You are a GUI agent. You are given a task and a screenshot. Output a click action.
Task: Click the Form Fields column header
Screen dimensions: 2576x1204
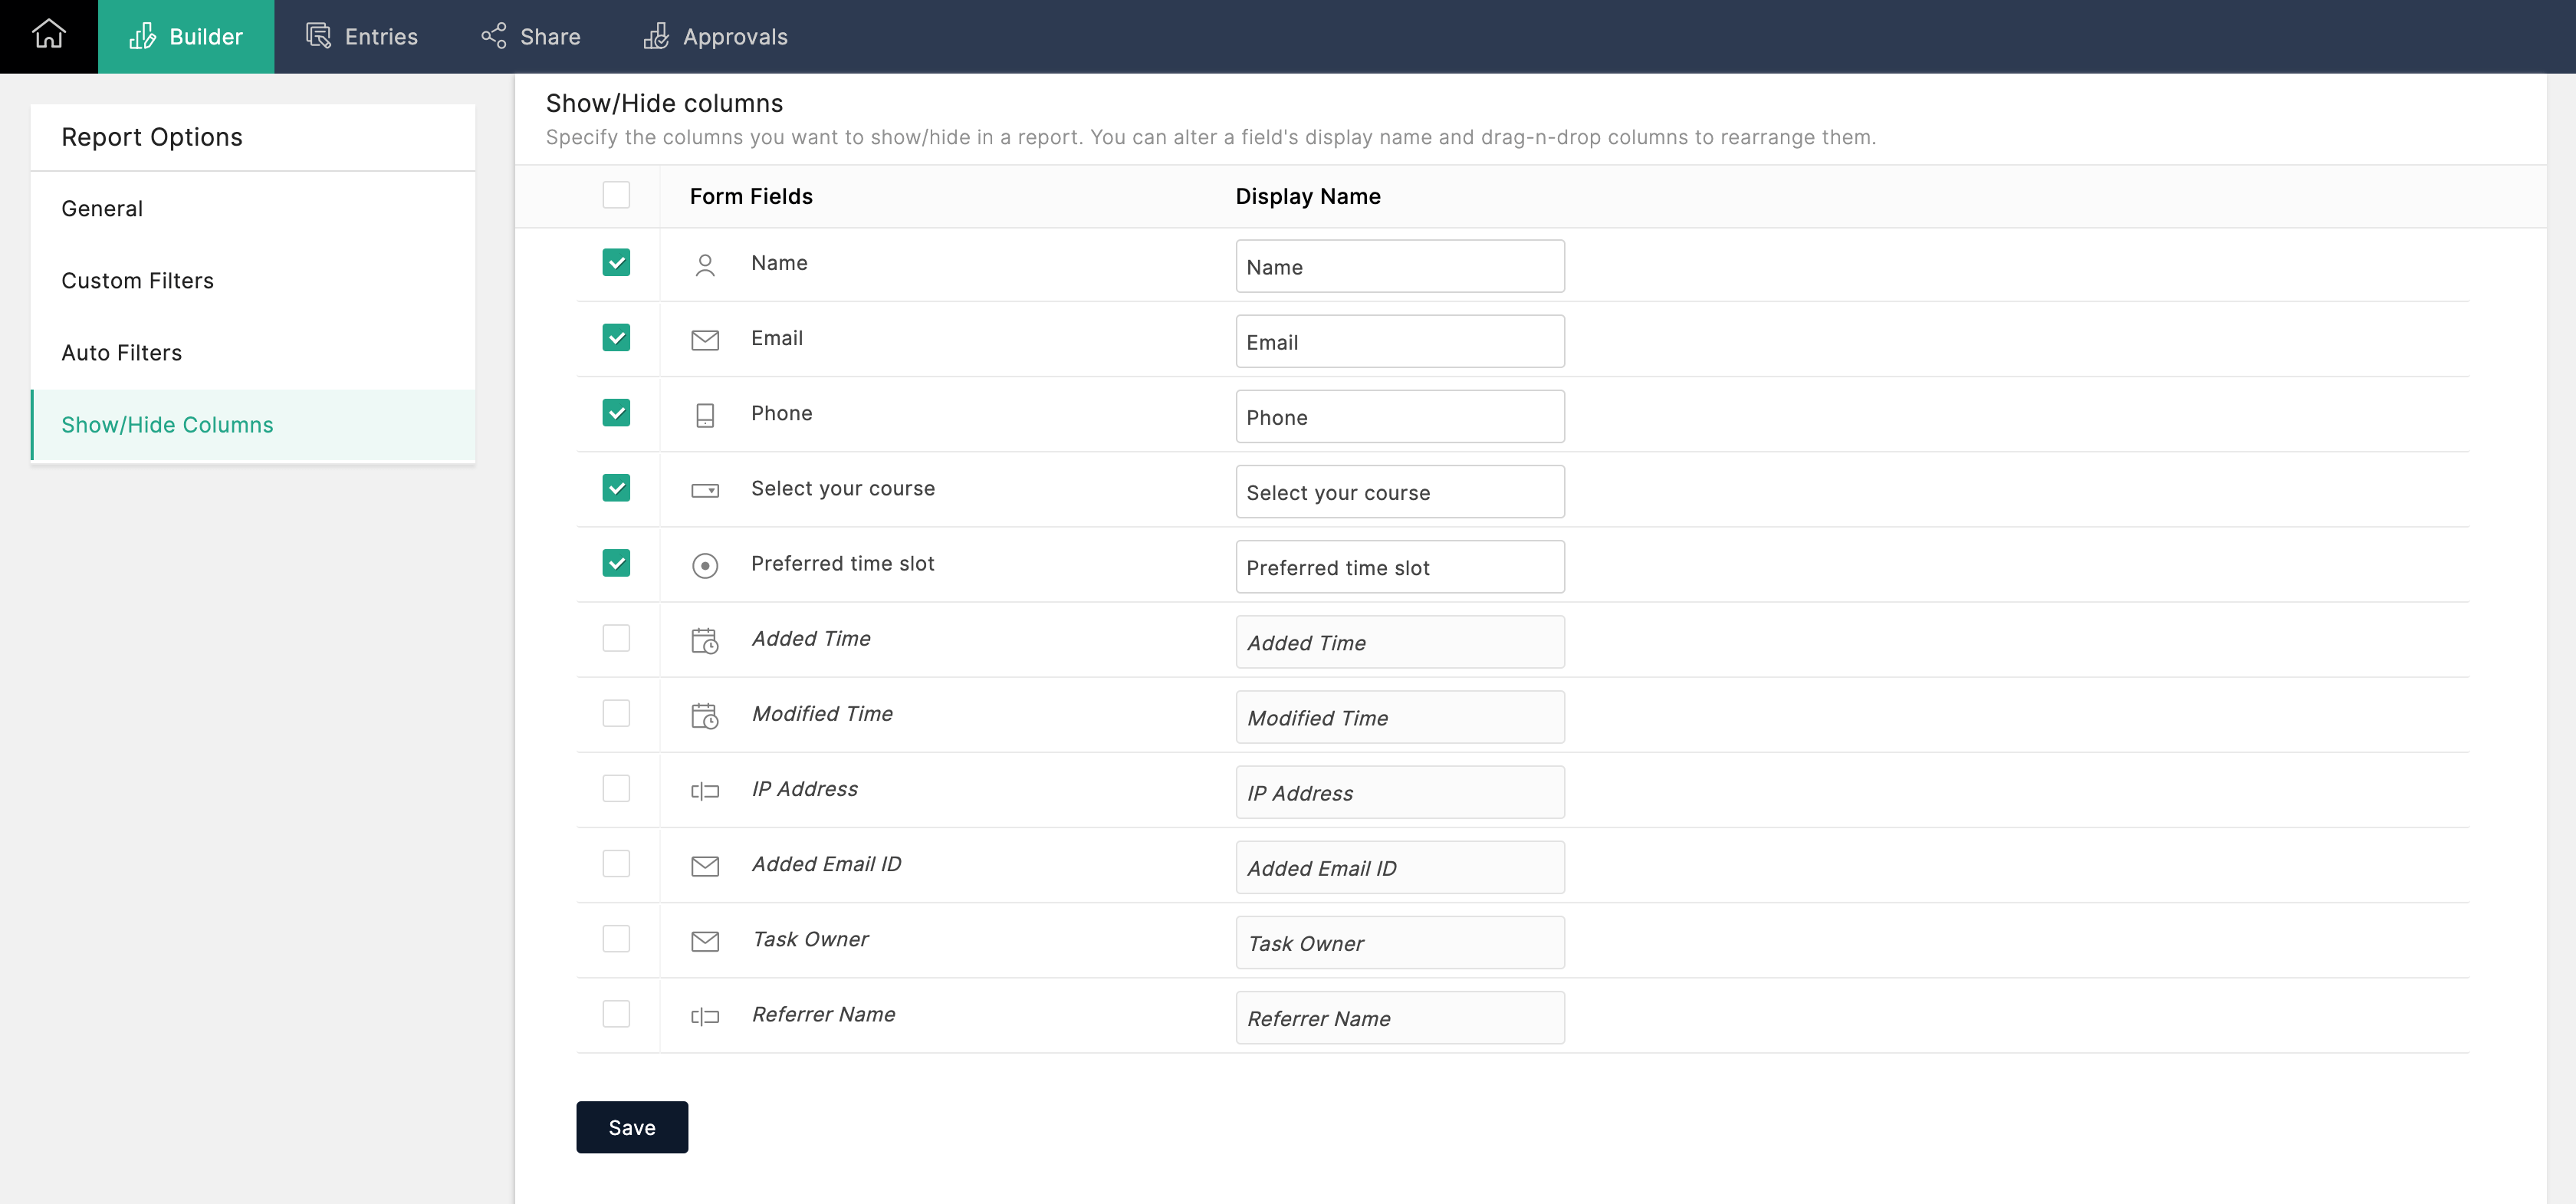pyautogui.click(x=751, y=196)
